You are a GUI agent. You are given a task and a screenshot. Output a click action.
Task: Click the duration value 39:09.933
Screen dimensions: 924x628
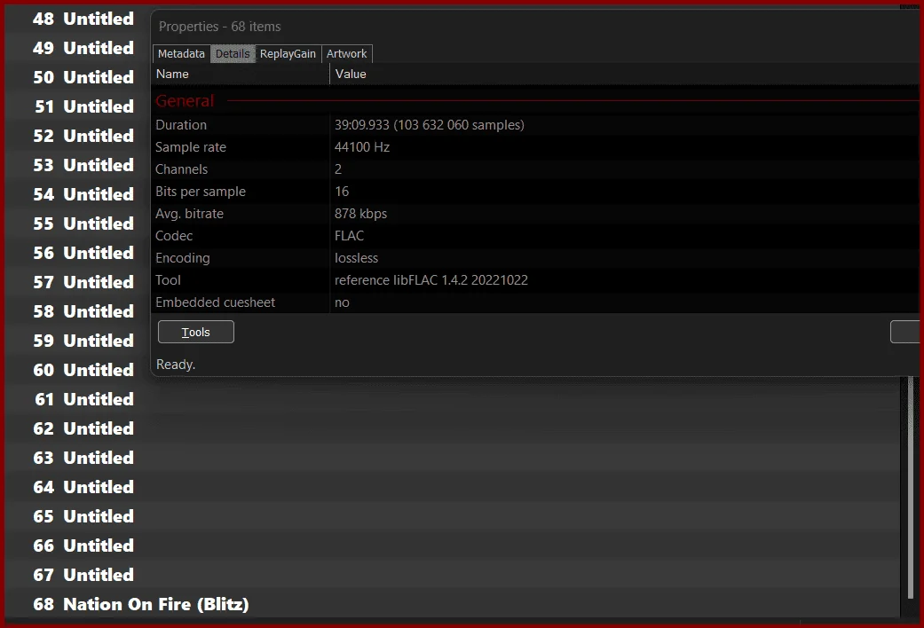429,125
